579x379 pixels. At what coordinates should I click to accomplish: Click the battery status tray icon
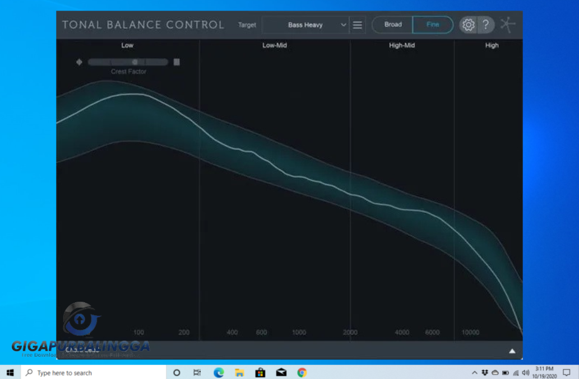pyautogui.click(x=506, y=373)
